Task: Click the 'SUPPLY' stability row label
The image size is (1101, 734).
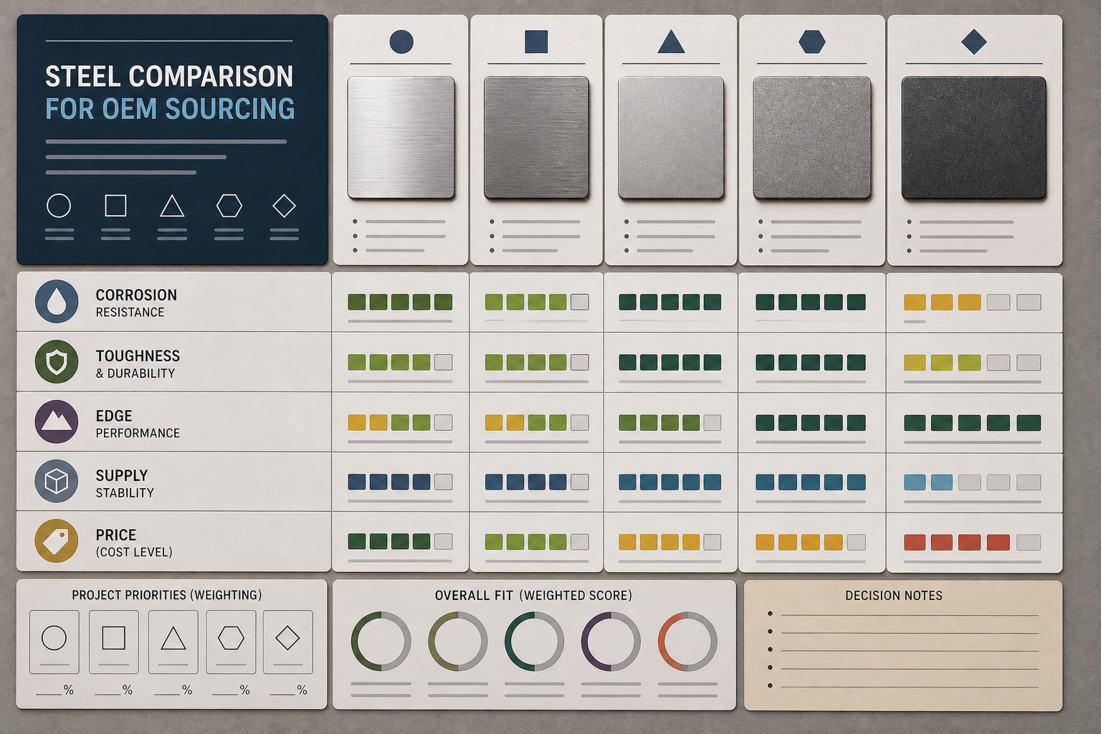Action: [x=122, y=475]
